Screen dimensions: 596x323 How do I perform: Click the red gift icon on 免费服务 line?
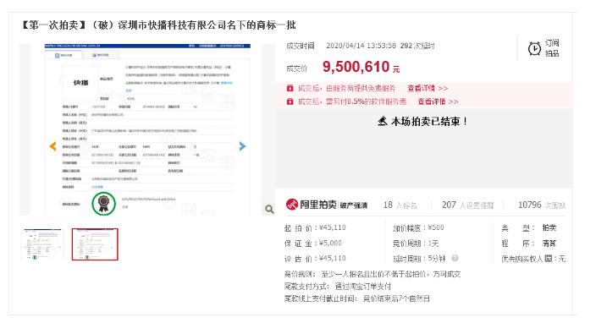click(x=290, y=88)
